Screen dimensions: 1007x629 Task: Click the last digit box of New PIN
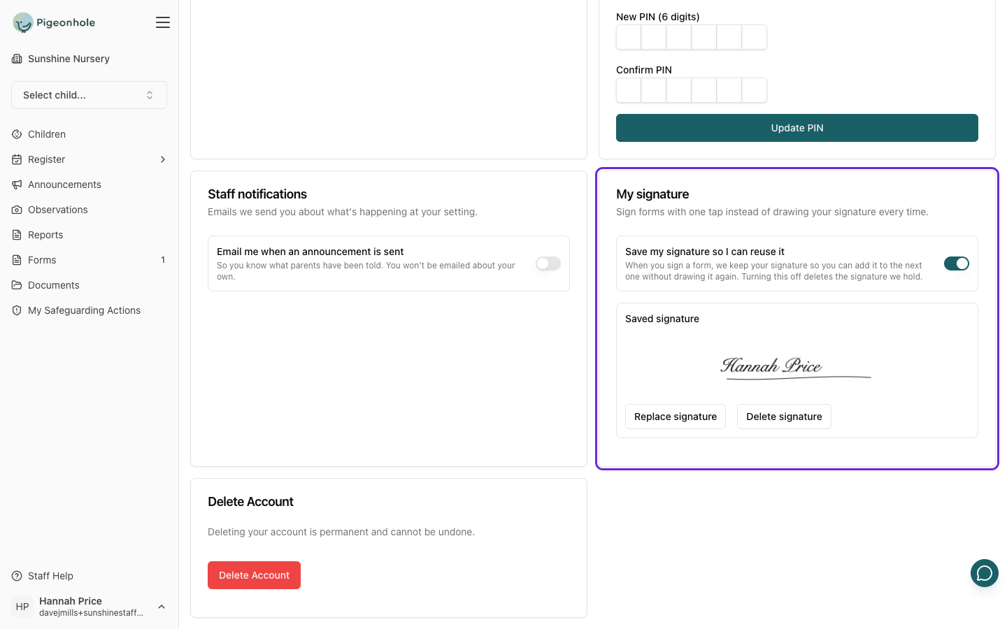pos(755,37)
